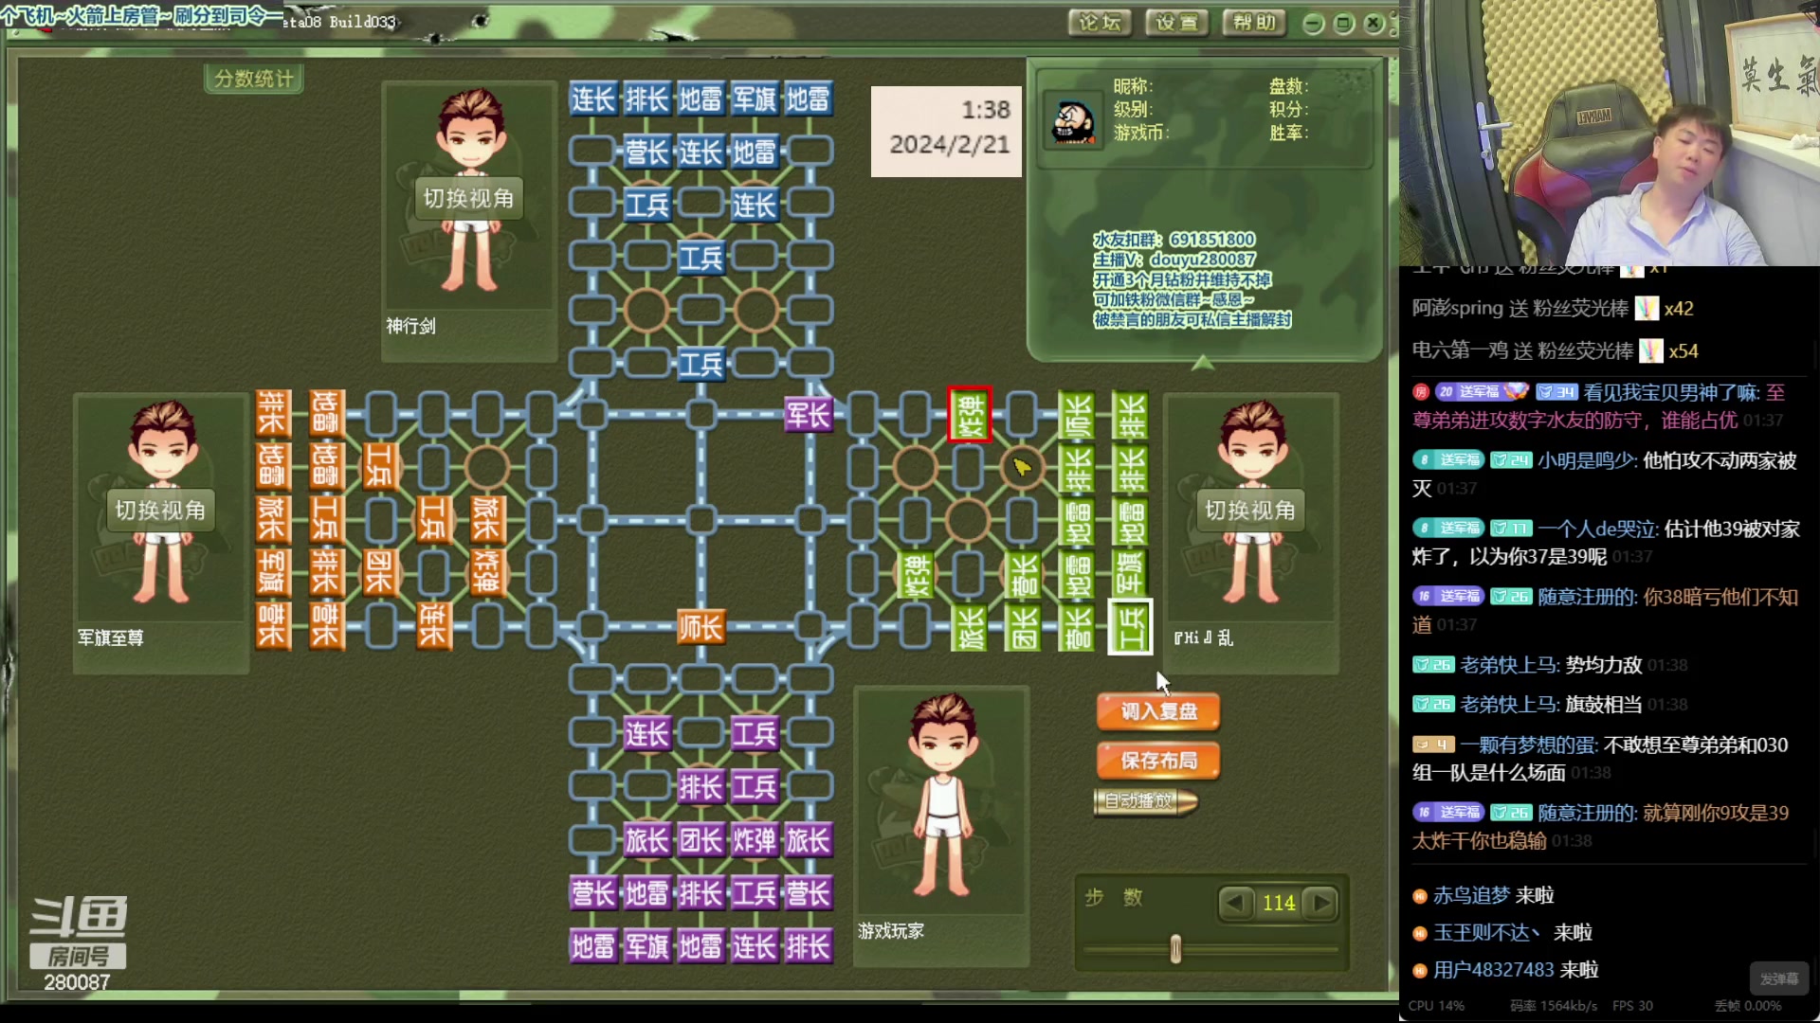Click the step count field showing 114

(x=1278, y=903)
